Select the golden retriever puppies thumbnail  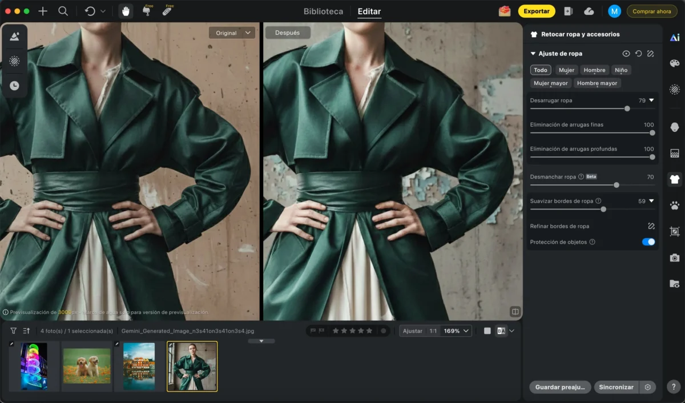coord(87,366)
